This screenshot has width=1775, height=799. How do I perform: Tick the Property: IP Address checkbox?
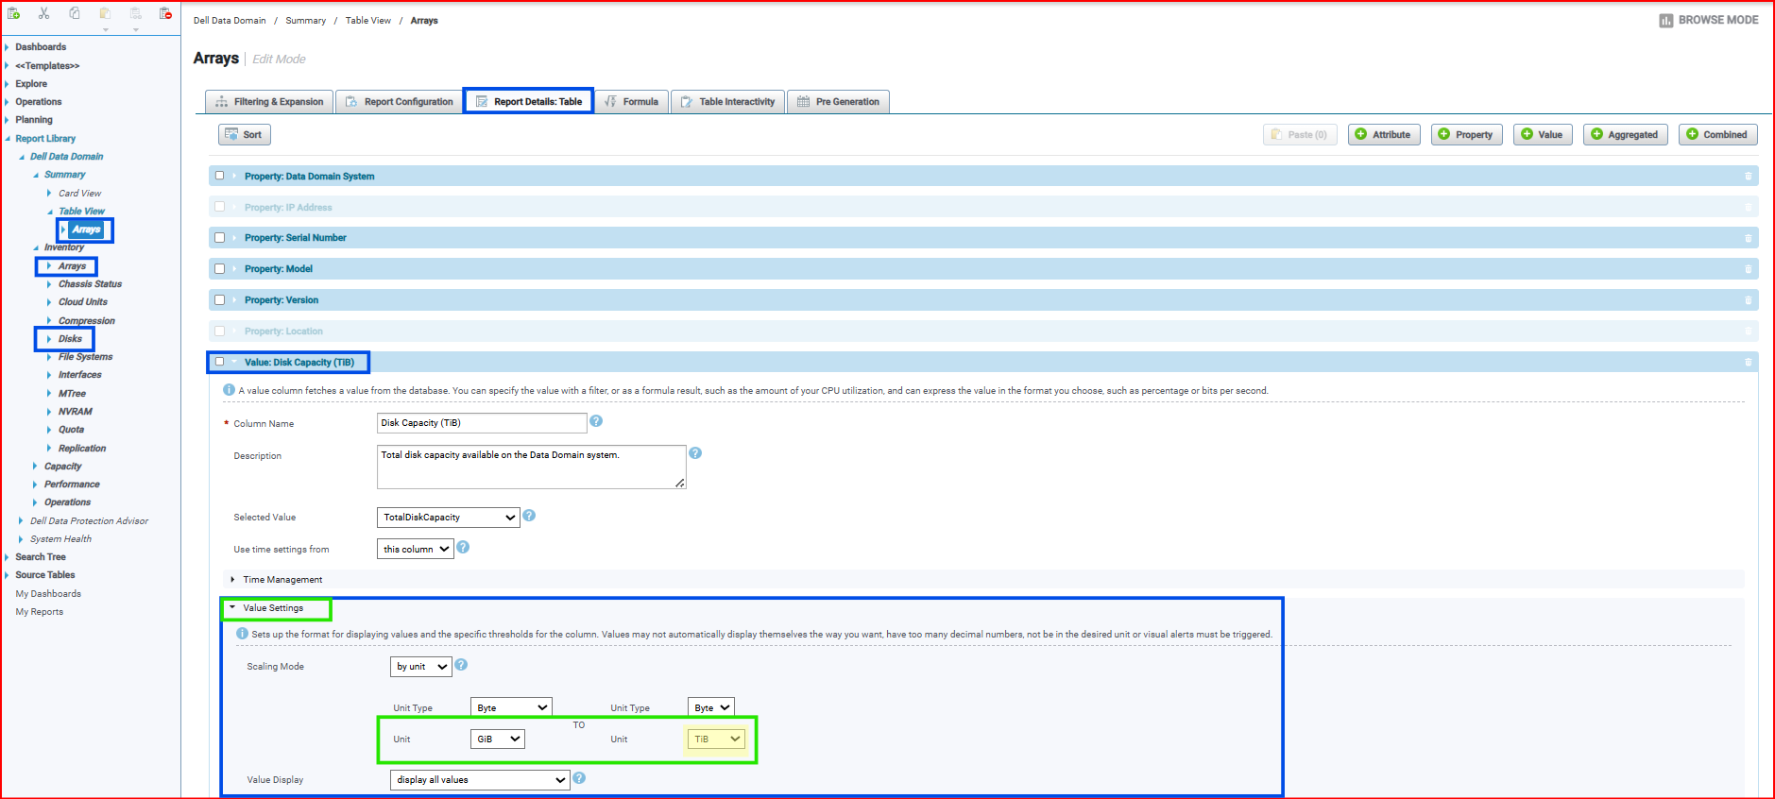click(220, 207)
